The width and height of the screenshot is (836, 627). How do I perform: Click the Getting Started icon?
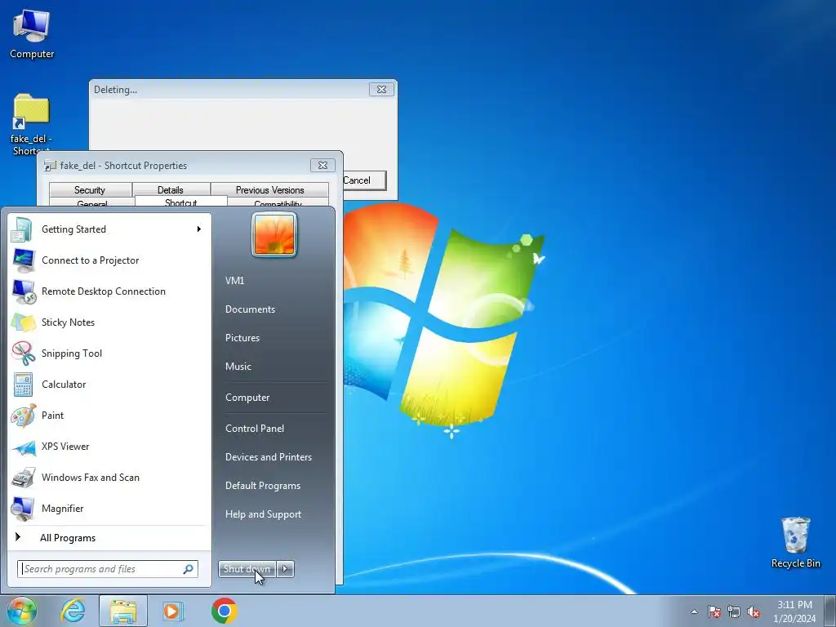point(22,229)
